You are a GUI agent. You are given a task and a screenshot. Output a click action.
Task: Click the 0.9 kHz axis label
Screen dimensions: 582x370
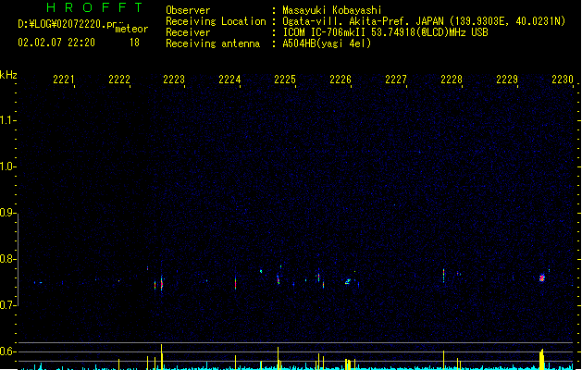tap(7, 213)
